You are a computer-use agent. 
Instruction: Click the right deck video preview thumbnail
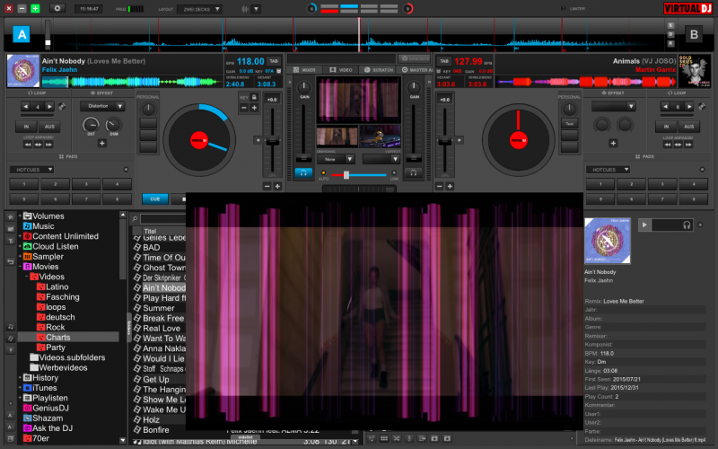coord(380,136)
